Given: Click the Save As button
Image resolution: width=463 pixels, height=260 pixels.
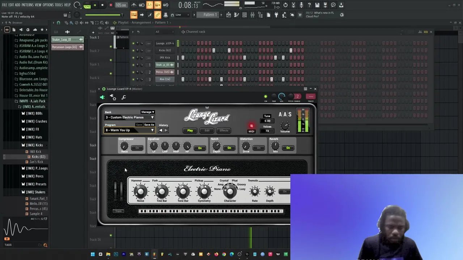Looking at the screenshot, I should click(149, 125).
